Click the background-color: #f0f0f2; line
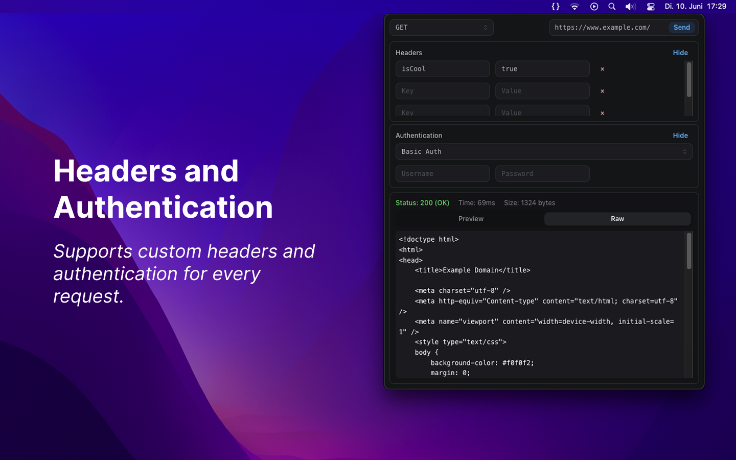 point(482,363)
